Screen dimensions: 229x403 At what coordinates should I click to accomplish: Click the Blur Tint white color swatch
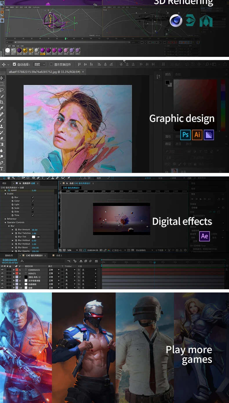coord(33,237)
